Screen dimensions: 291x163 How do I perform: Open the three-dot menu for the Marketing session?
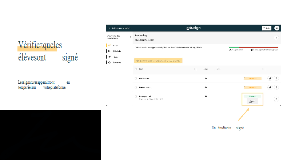tap(276, 38)
